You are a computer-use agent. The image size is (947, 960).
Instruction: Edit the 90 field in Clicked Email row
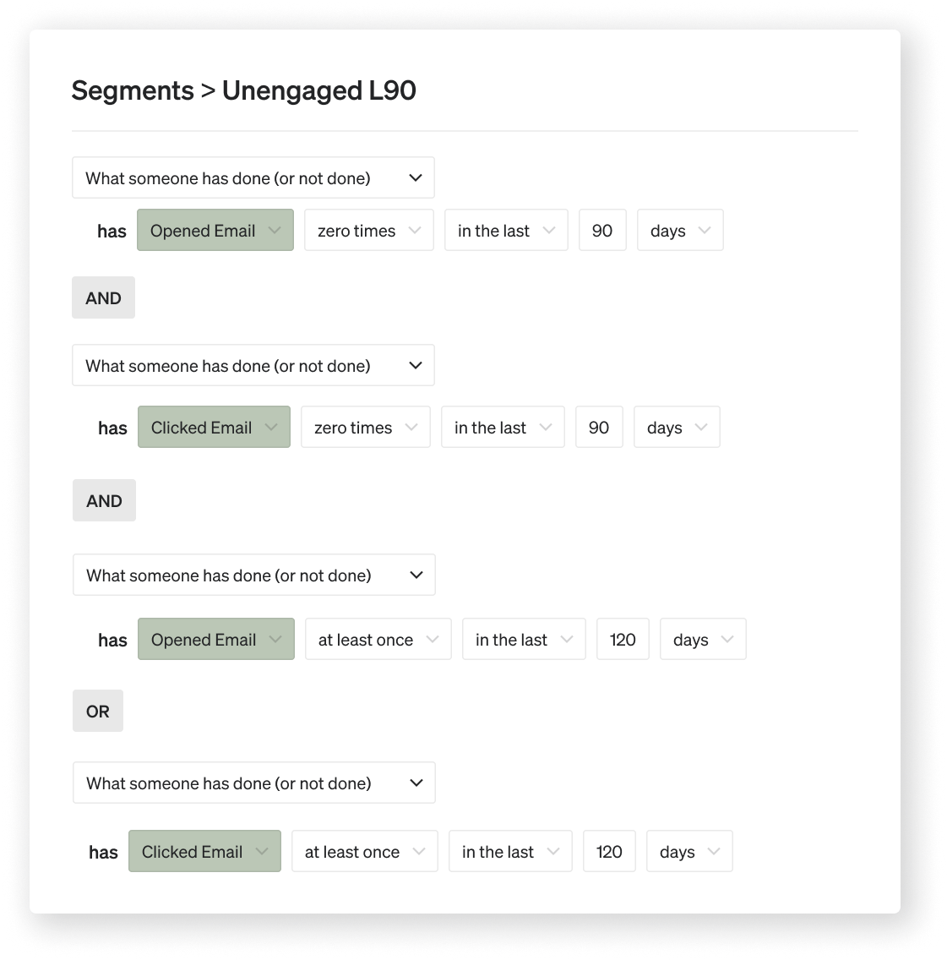[599, 427]
